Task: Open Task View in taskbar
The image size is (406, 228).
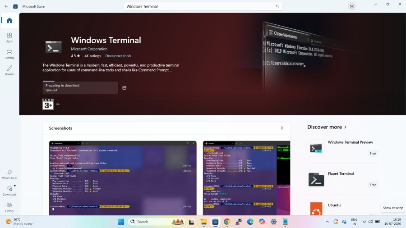Action: [192, 222]
